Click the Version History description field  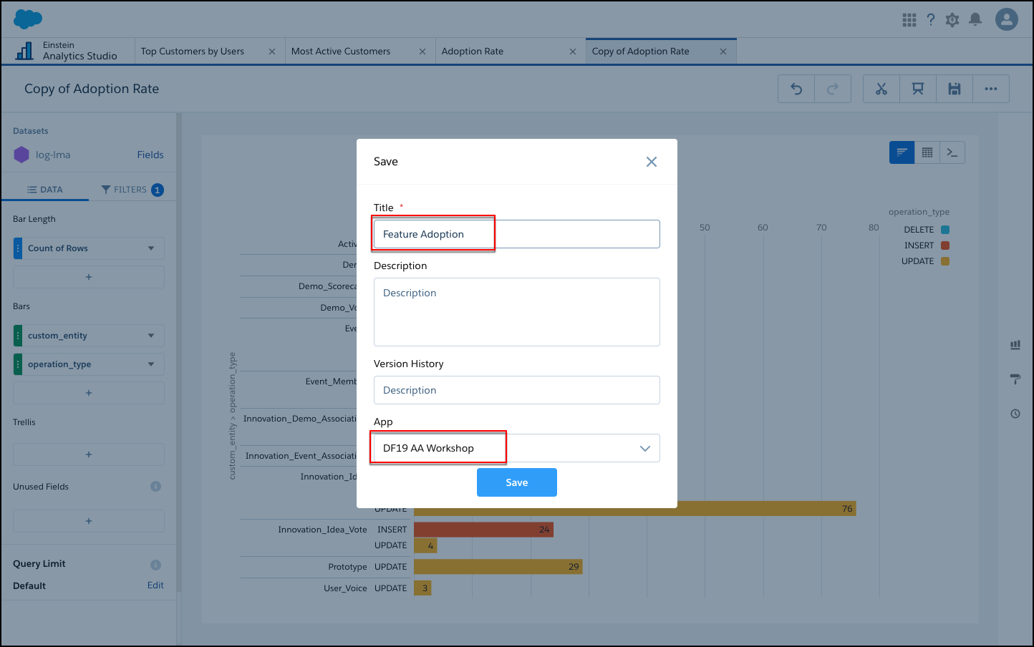click(516, 390)
